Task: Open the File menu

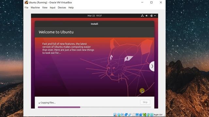Action: tap(26, 7)
